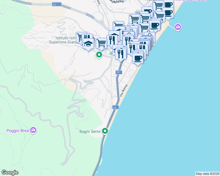Open the Poggio Brea camera marker
The width and height of the screenshot is (220, 176).
tap(33, 130)
